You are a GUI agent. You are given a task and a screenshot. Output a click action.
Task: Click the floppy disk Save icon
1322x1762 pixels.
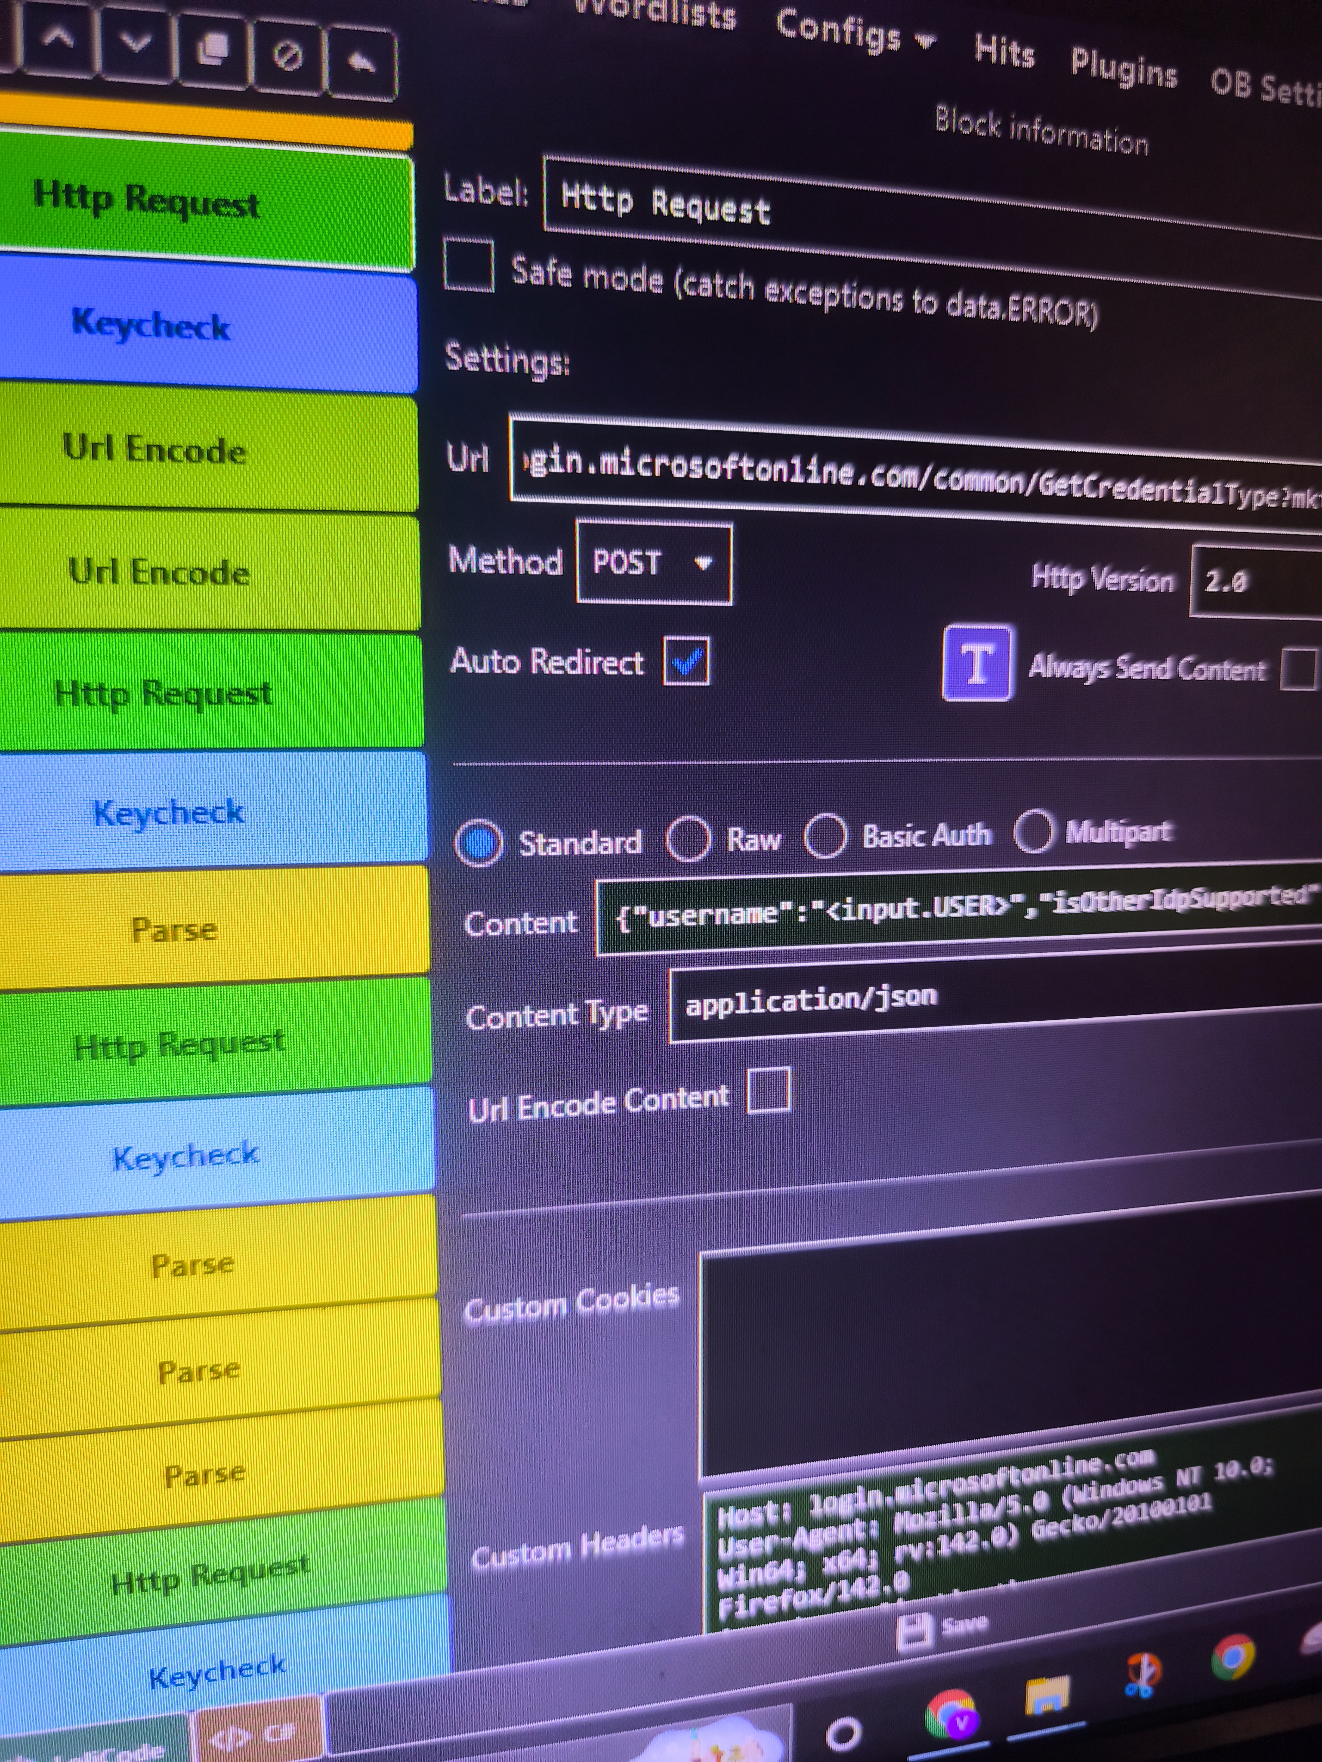914,1632
